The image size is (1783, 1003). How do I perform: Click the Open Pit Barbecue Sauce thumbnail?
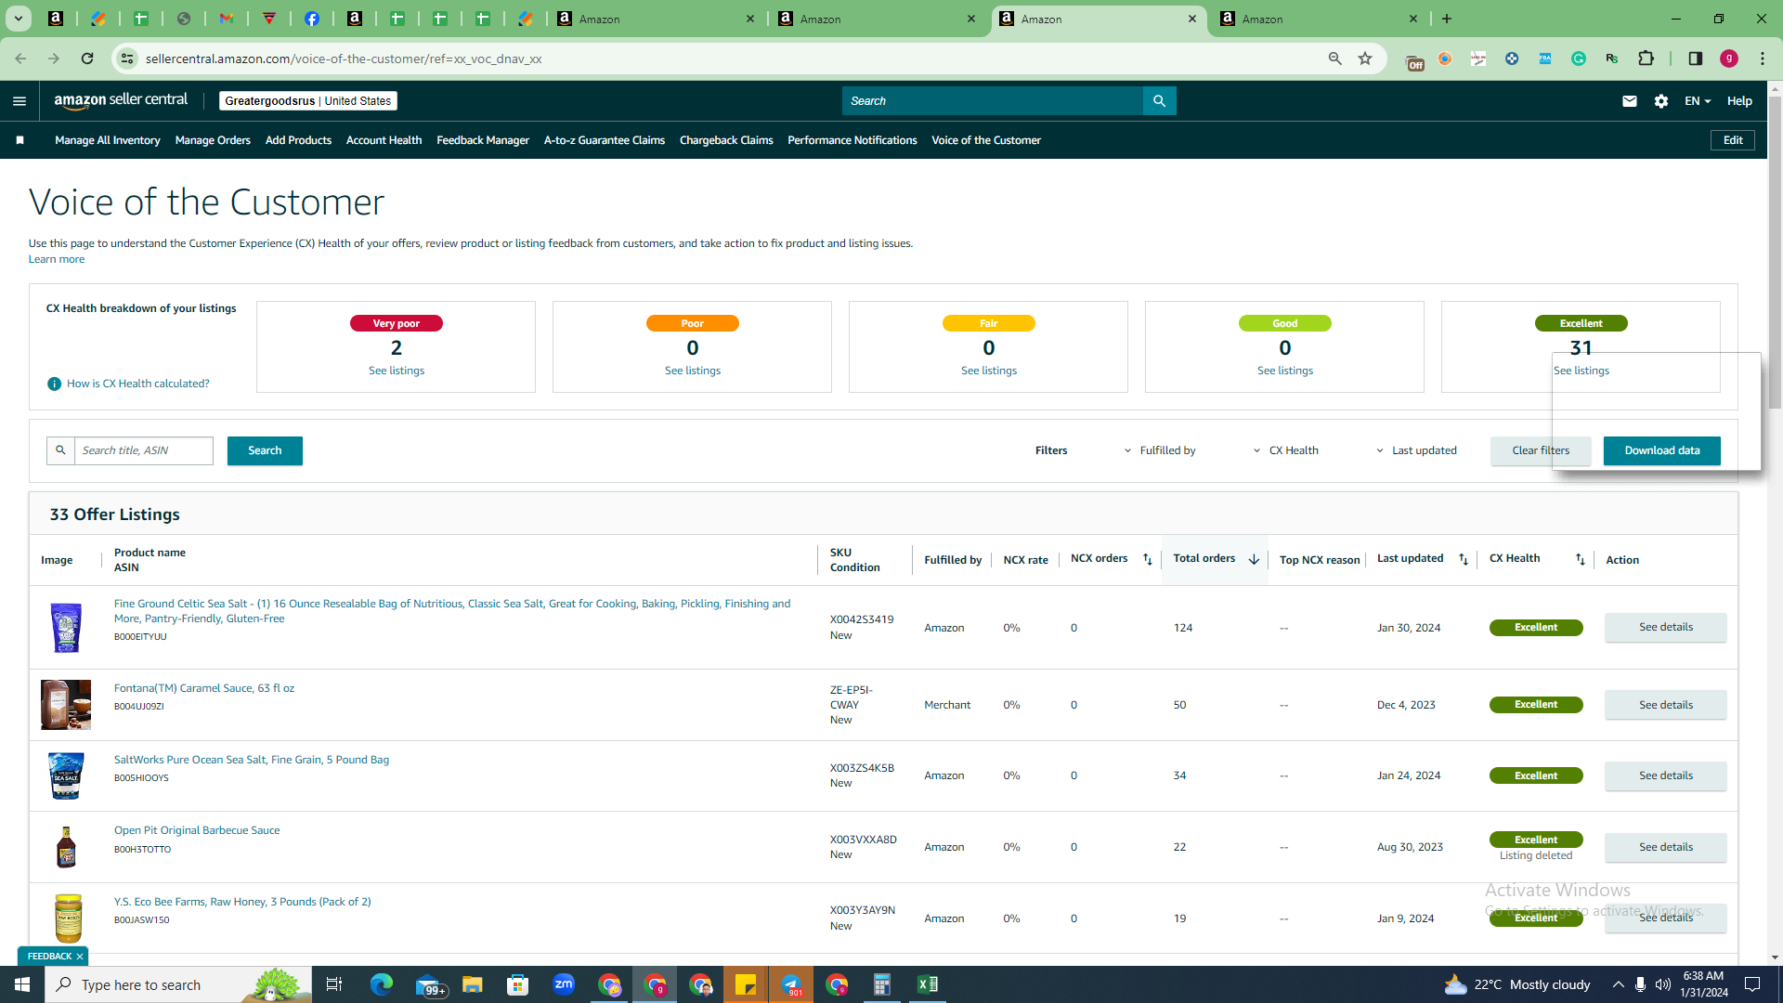66,847
